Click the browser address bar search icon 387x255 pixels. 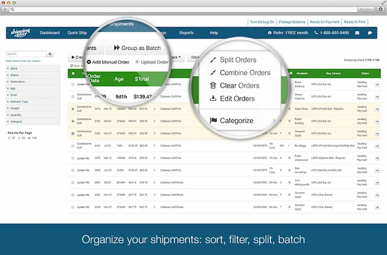point(12,9)
